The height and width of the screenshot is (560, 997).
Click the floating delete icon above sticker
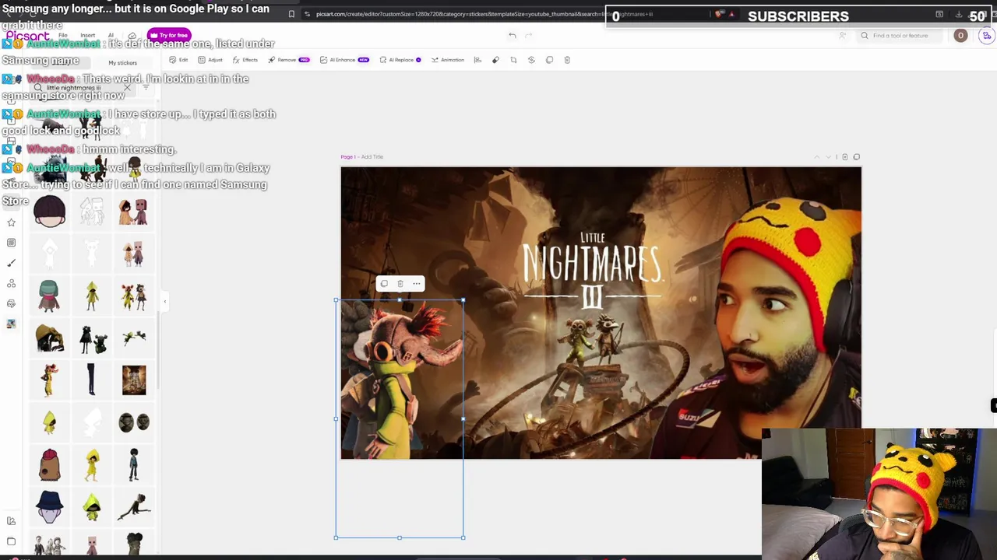tap(400, 284)
